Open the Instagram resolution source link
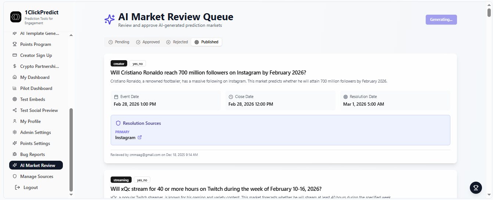Viewport: 493px width, 200px height. point(125,138)
